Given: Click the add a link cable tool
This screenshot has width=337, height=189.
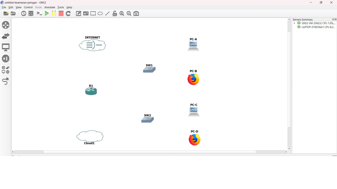Looking at the screenshot, I should pyautogui.click(x=6, y=81).
